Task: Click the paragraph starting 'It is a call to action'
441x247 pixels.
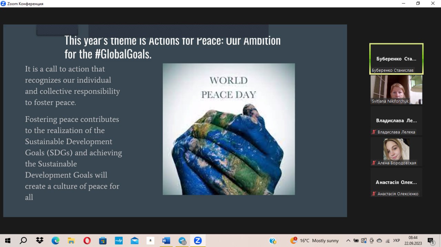Action: click(72, 86)
